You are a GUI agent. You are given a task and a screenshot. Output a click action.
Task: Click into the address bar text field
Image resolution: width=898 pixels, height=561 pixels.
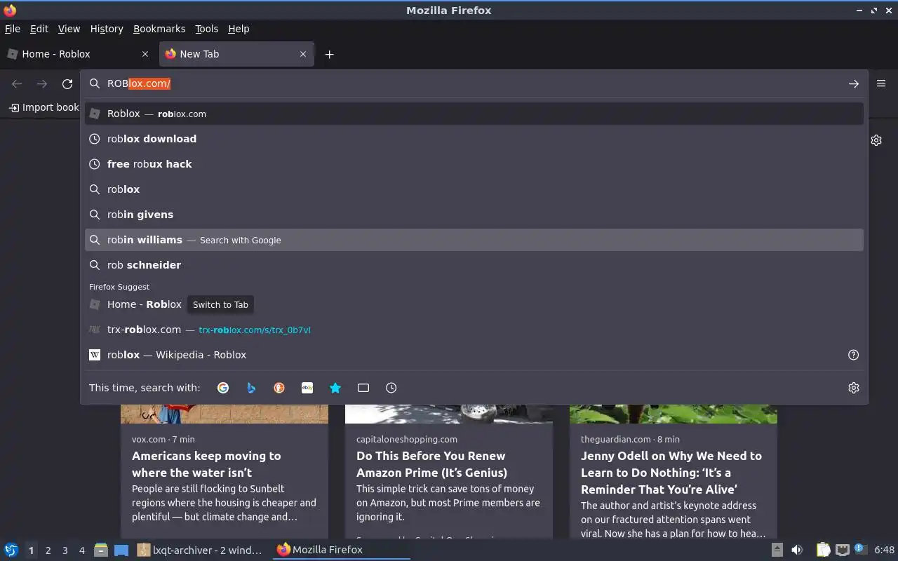[x=474, y=83]
